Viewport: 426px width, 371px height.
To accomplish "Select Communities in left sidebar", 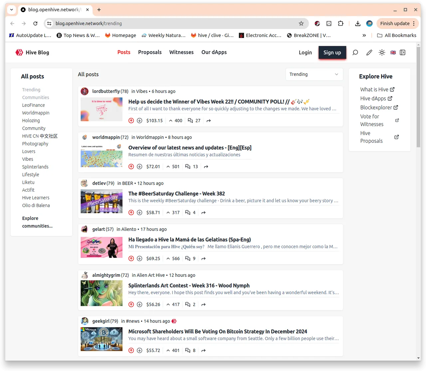I will click(x=36, y=97).
